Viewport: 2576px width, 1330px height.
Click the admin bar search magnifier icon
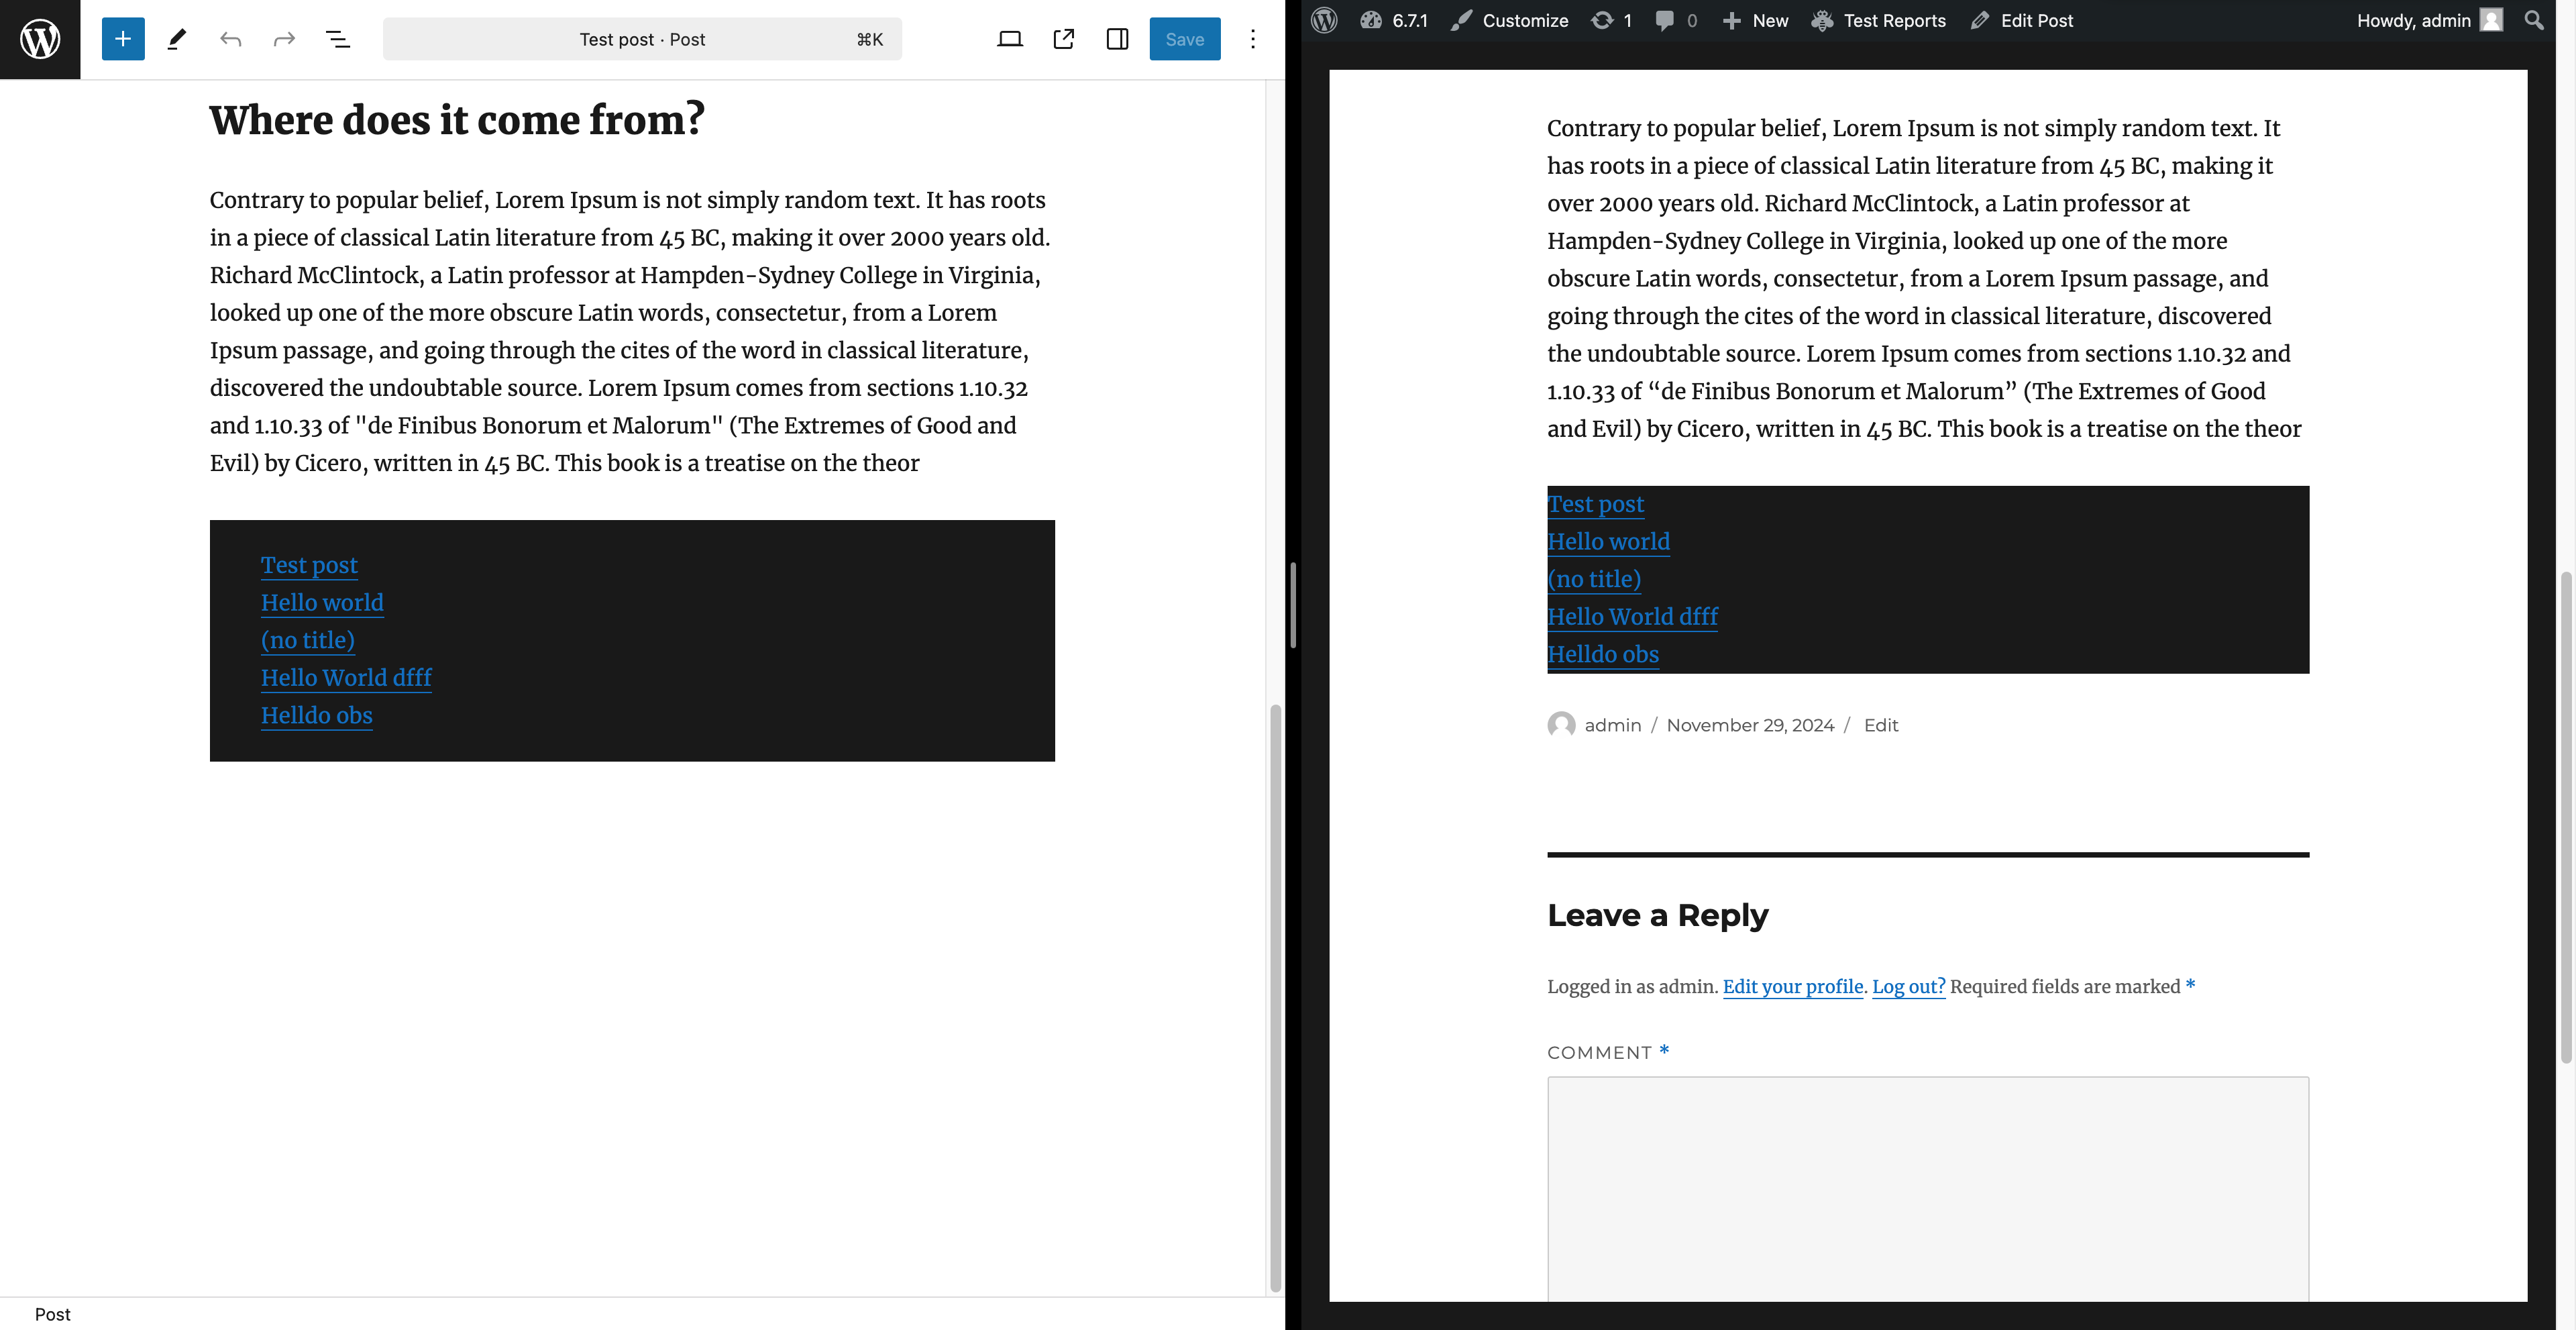(2533, 20)
